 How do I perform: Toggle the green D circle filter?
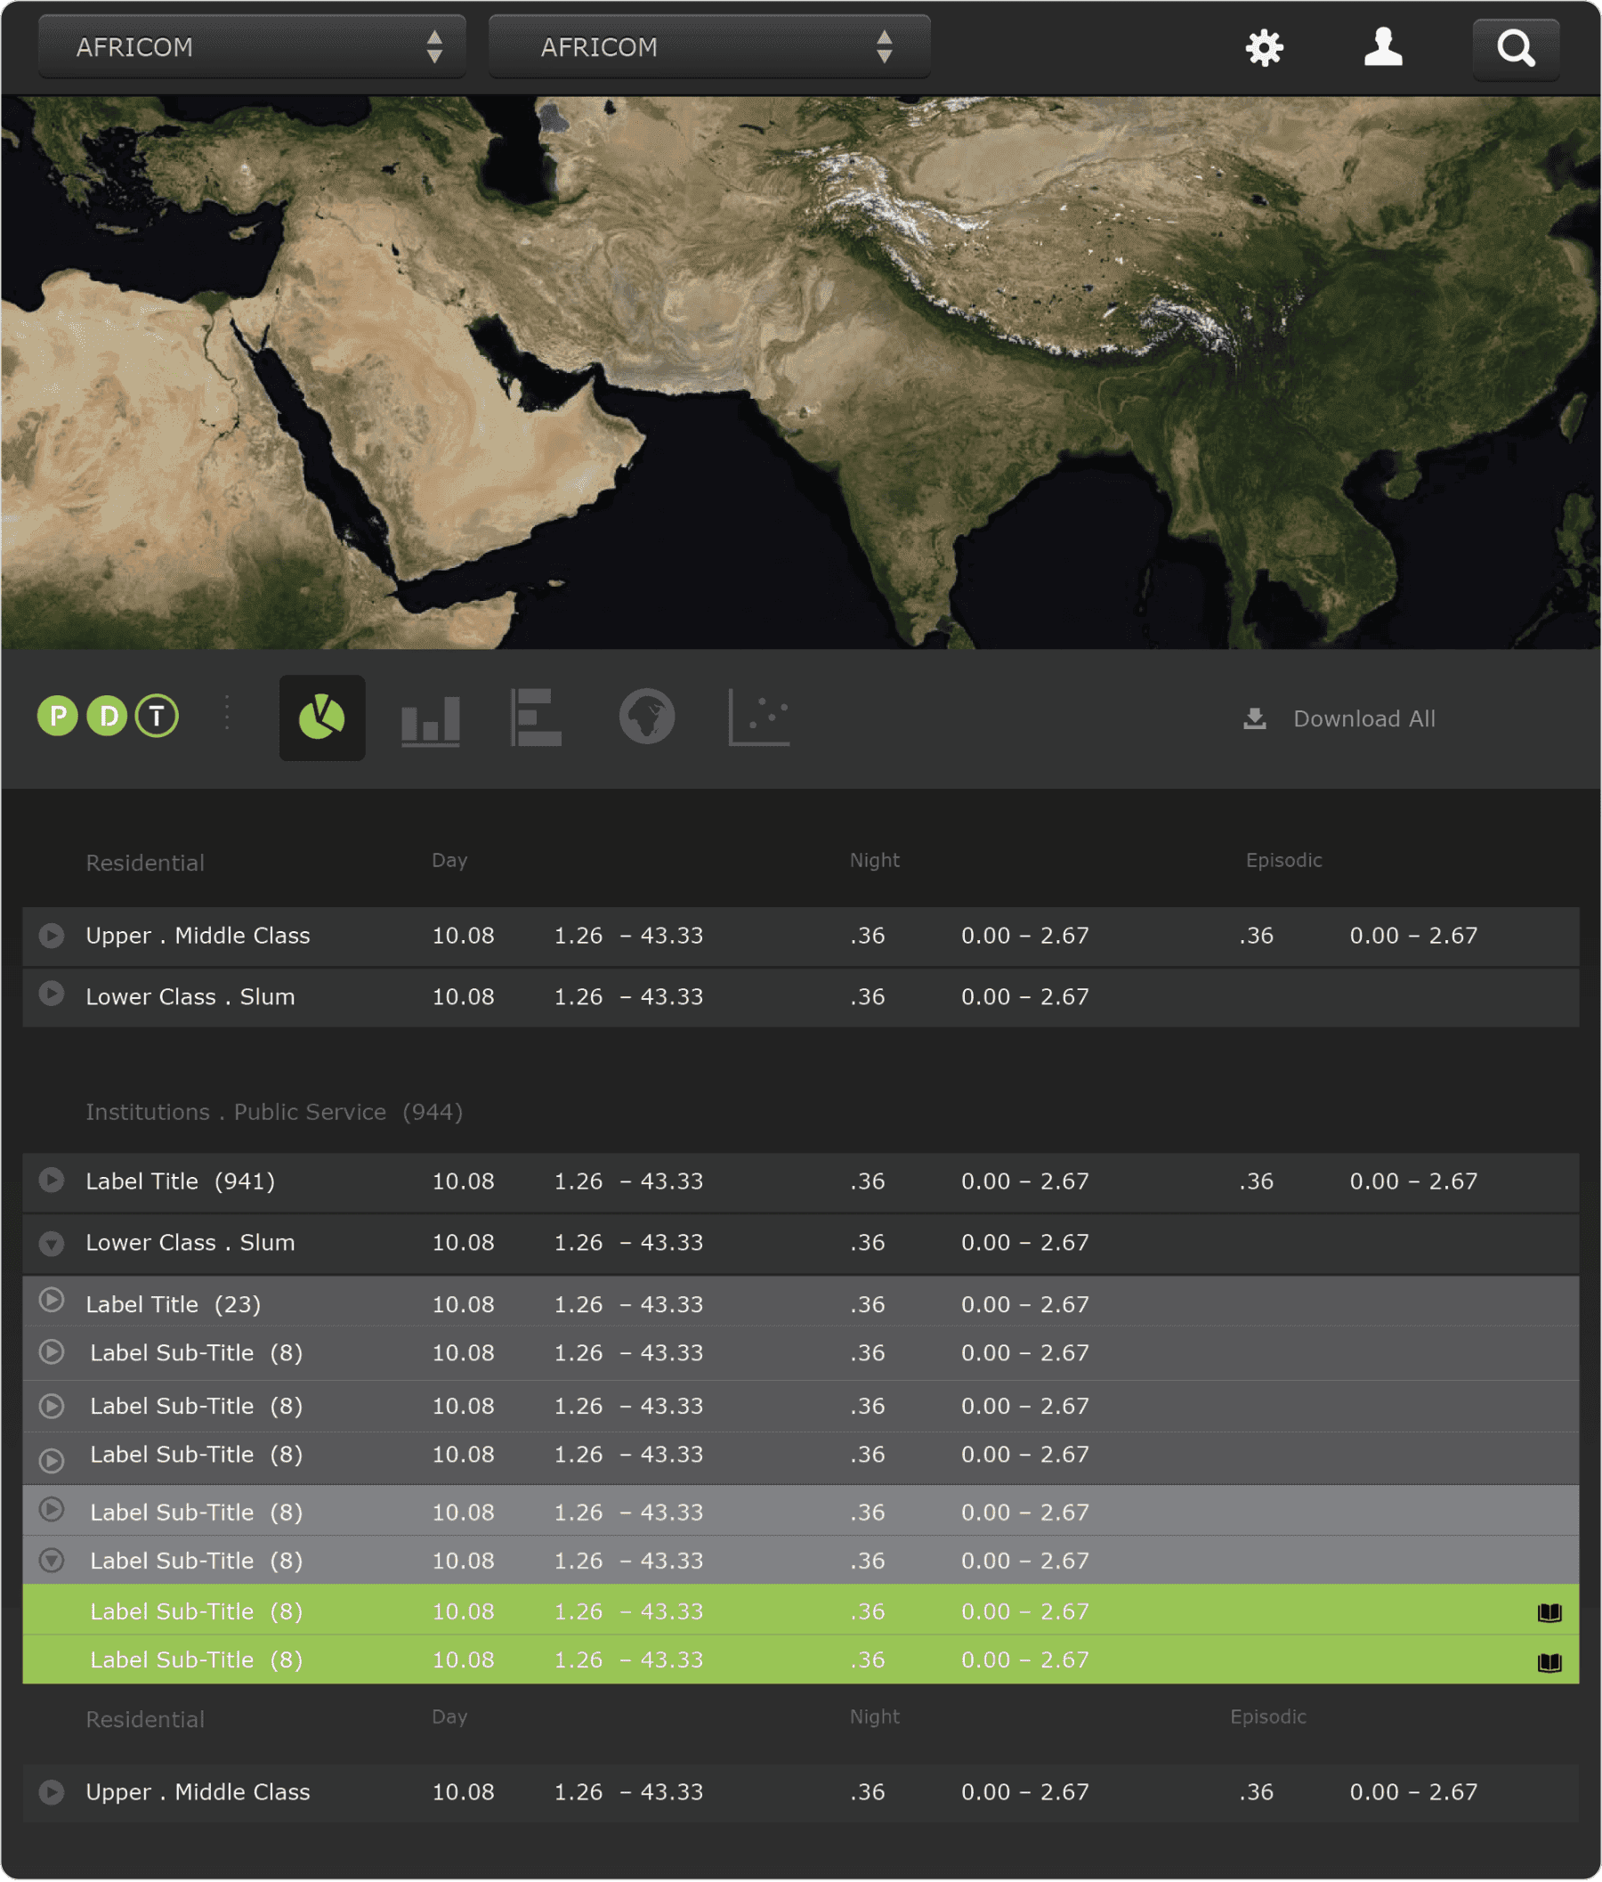tap(107, 716)
